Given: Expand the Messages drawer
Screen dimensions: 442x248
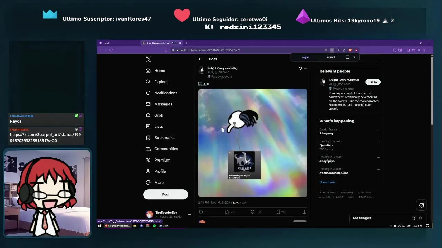Looking at the screenshot, I should 420,218.
